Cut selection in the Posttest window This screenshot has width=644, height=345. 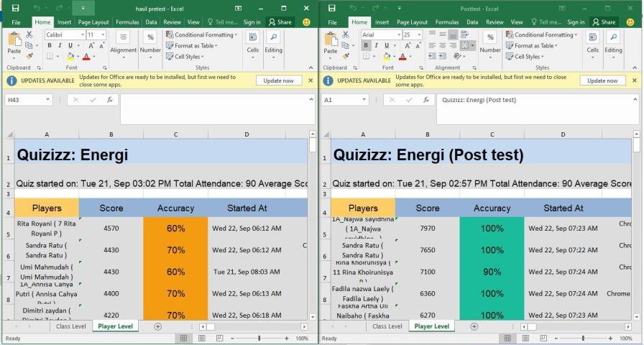pos(346,35)
